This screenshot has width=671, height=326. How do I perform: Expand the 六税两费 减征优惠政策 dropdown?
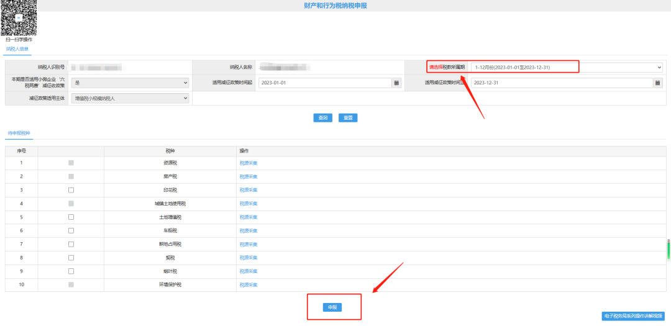[x=130, y=83]
